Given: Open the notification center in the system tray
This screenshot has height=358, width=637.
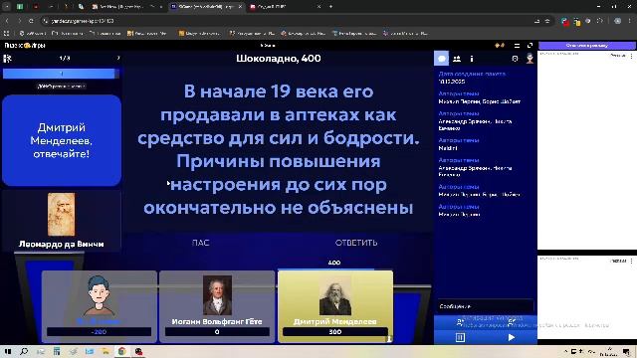Looking at the screenshot, I should [627, 352].
